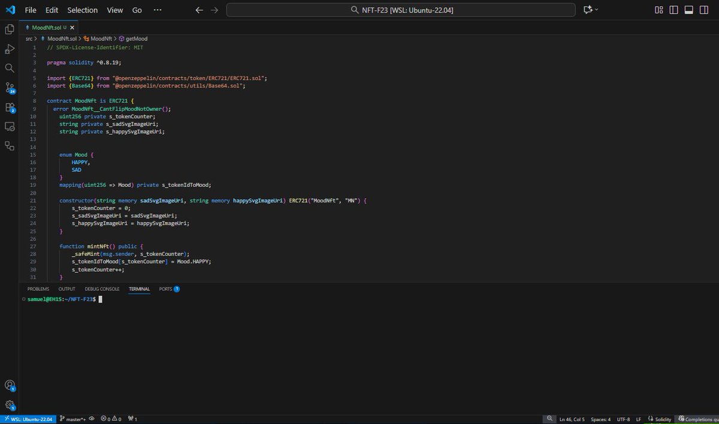Switch to the DEBUG CONSOLE tab
This screenshot has height=424, width=719.
(102, 289)
